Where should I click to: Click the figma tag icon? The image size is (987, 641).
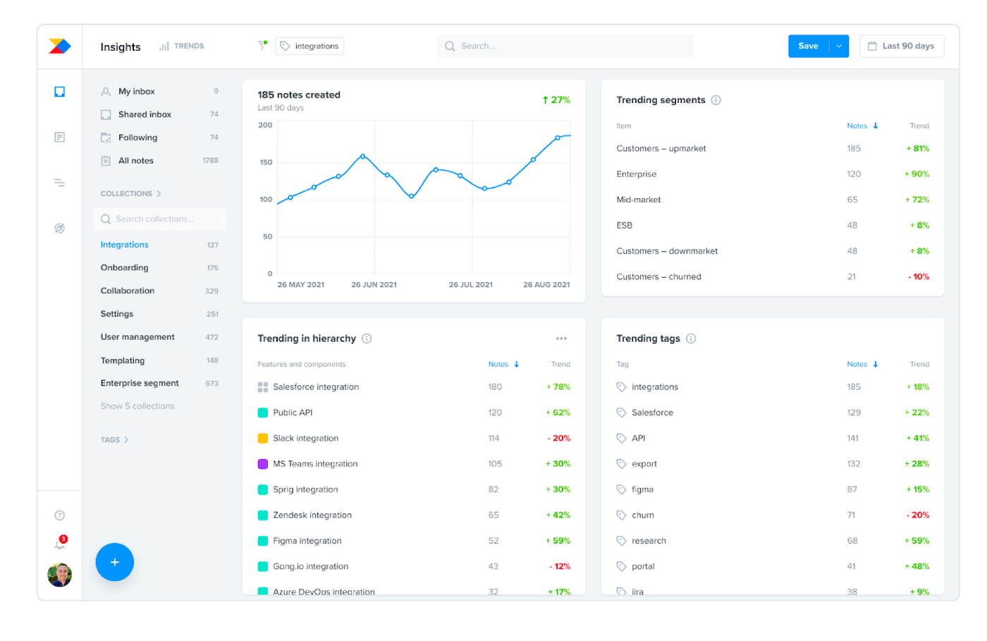[621, 489]
